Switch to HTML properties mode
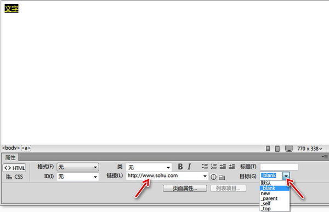Image resolution: width=329 pixels, height=212 pixels. click(x=14, y=168)
